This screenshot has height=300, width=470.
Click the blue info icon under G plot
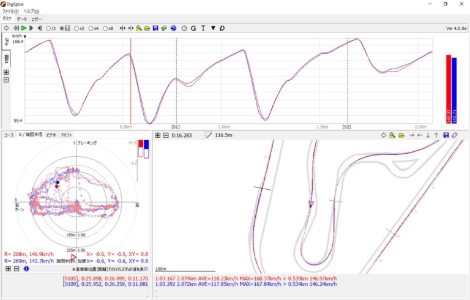pos(26,269)
